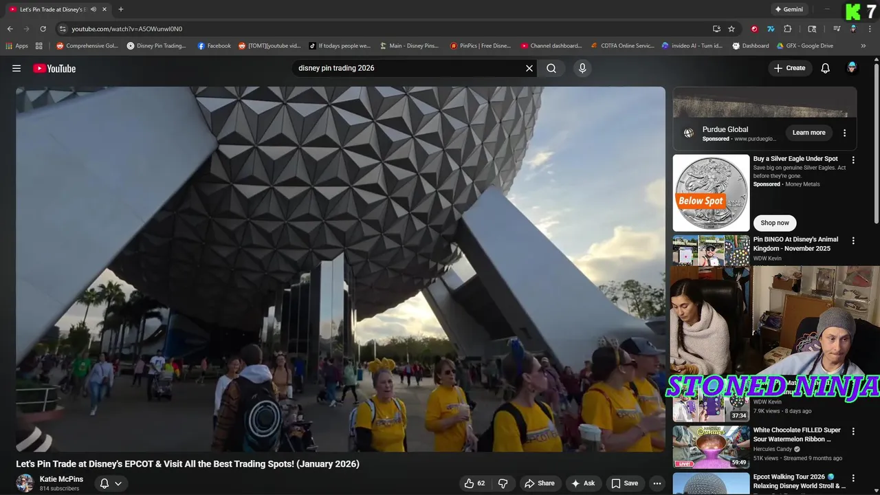
Task: Click the browser address bar URL
Action: [126, 29]
